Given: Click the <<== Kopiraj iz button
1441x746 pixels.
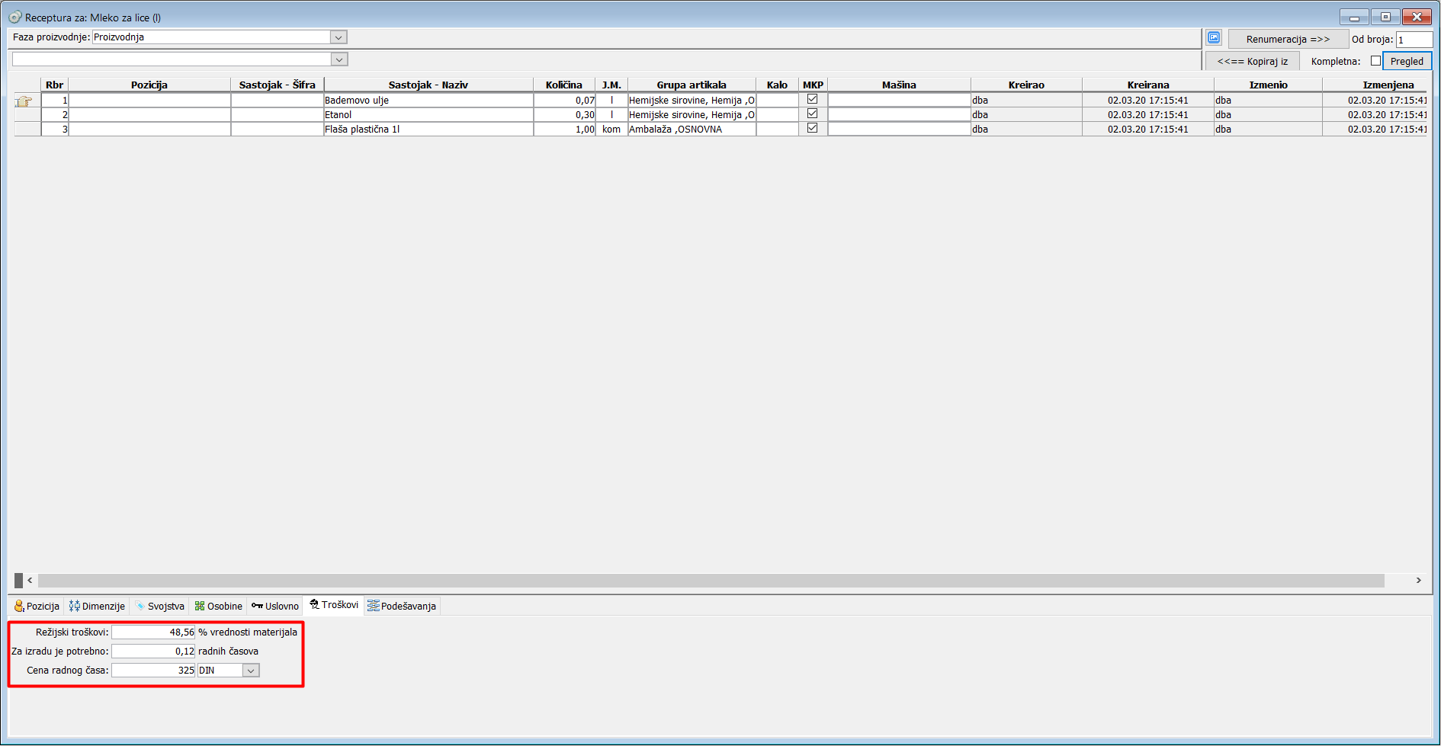Looking at the screenshot, I should (1253, 61).
